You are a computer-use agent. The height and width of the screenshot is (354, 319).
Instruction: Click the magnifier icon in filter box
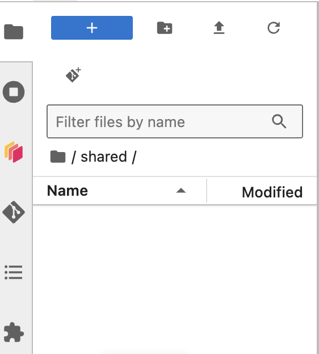[x=279, y=121]
